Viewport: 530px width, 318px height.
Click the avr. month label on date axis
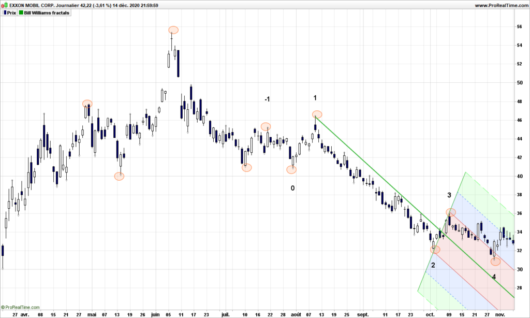click(x=25, y=314)
